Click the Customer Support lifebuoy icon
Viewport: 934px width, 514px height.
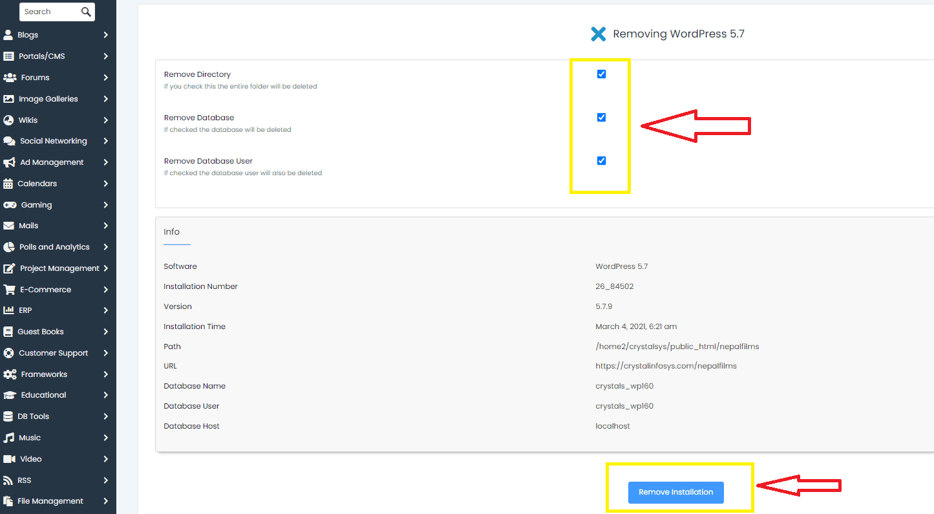pyautogui.click(x=8, y=353)
